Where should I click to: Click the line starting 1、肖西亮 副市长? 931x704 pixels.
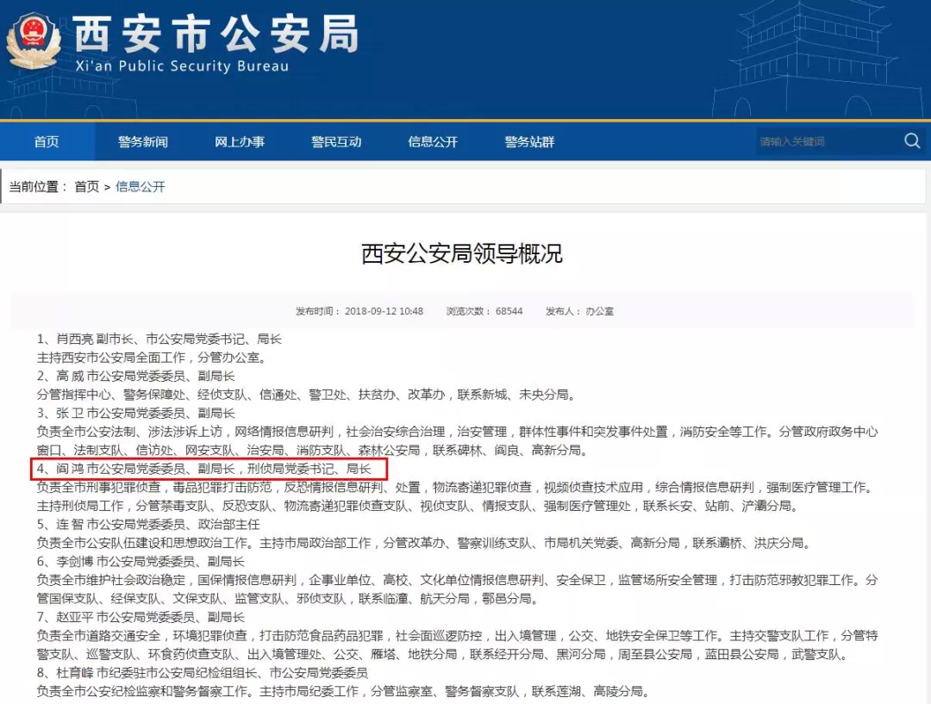159,339
